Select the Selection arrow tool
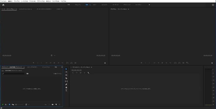Image resolution: width=216 pixels, height=109 pixels. [x=66, y=69]
